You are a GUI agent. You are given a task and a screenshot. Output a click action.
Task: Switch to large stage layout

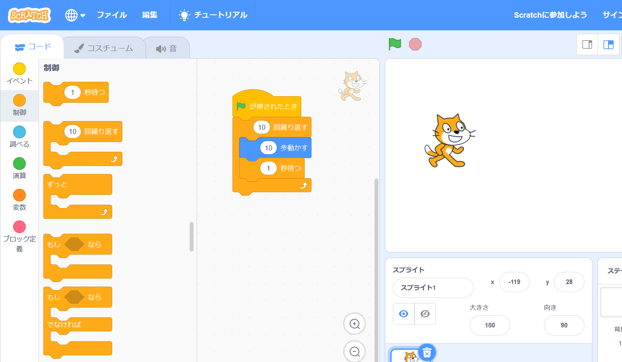(x=608, y=44)
